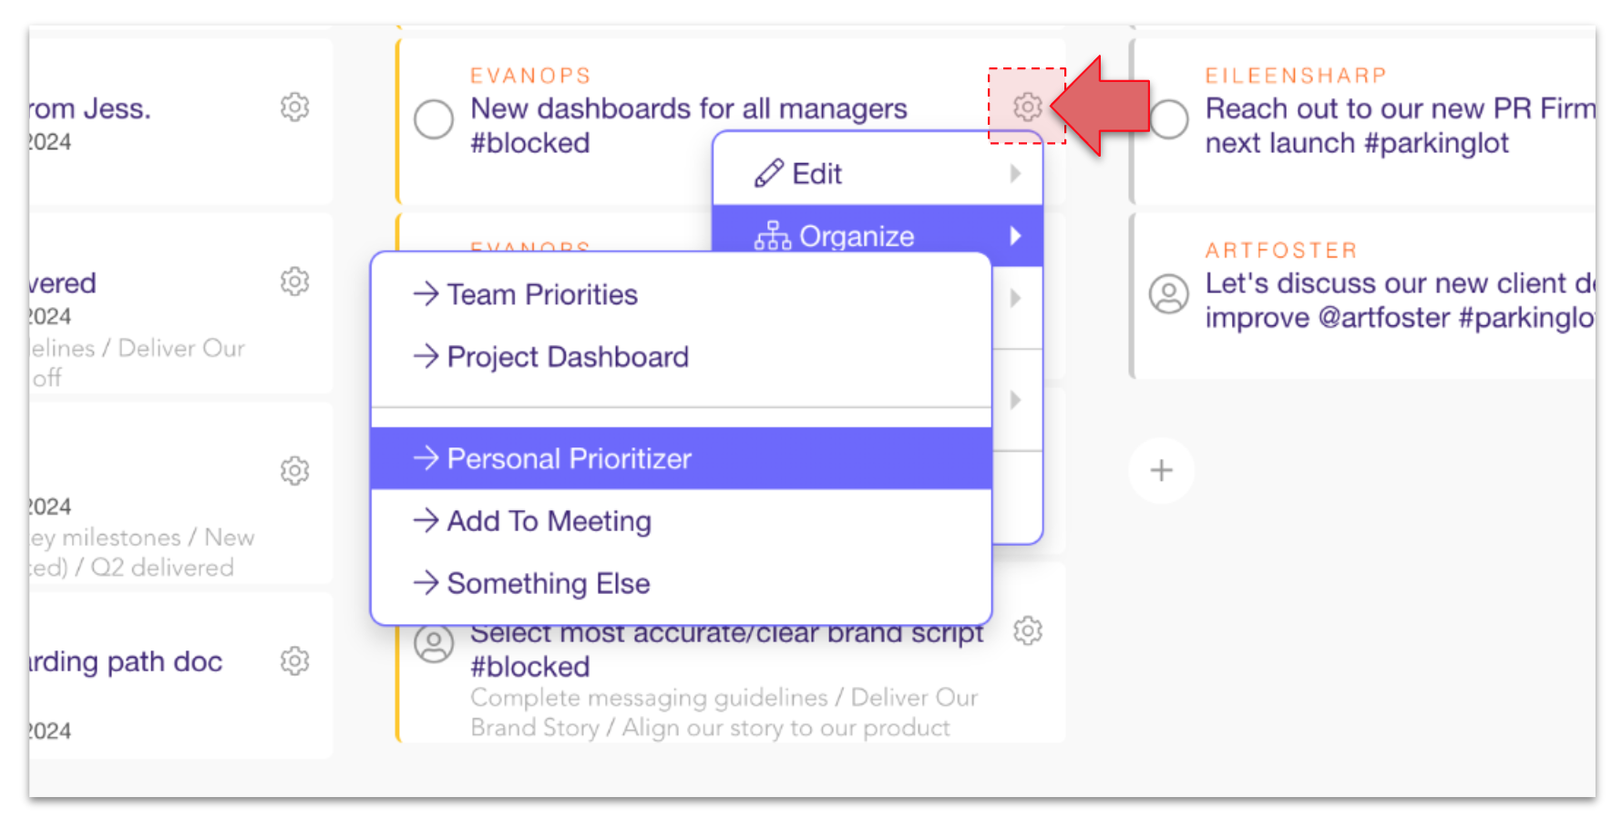
Task: Select the Edit menu option
Action: [816, 173]
